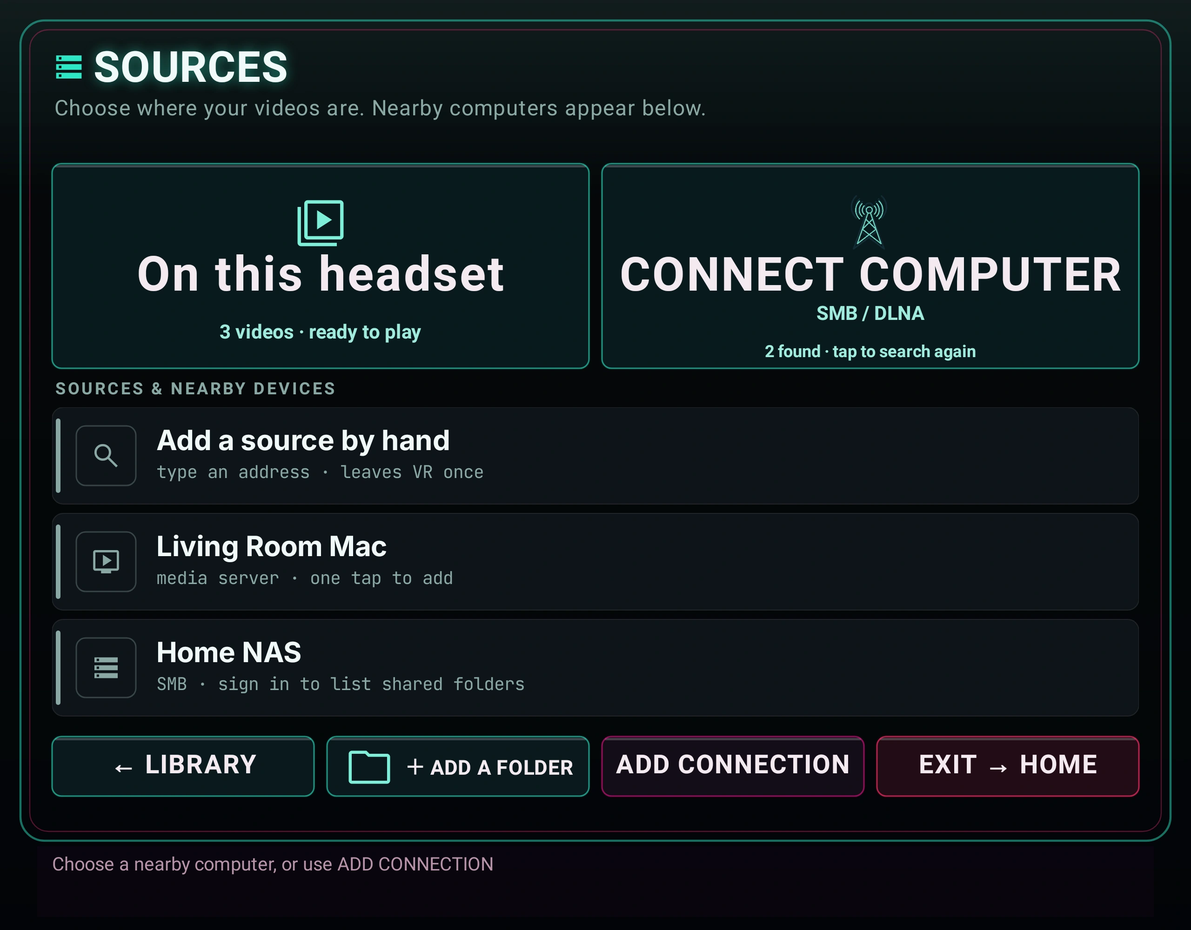Click 'media server · one tap to add'
The image size is (1191, 930).
(x=305, y=578)
